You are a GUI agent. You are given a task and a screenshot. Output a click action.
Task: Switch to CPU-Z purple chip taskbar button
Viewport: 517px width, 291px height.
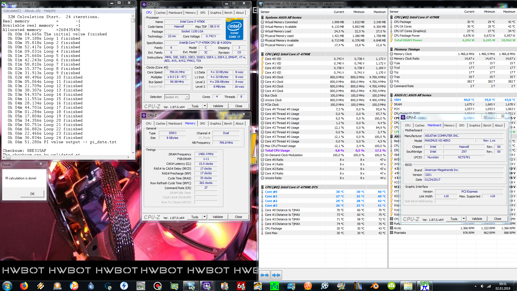[207, 286]
